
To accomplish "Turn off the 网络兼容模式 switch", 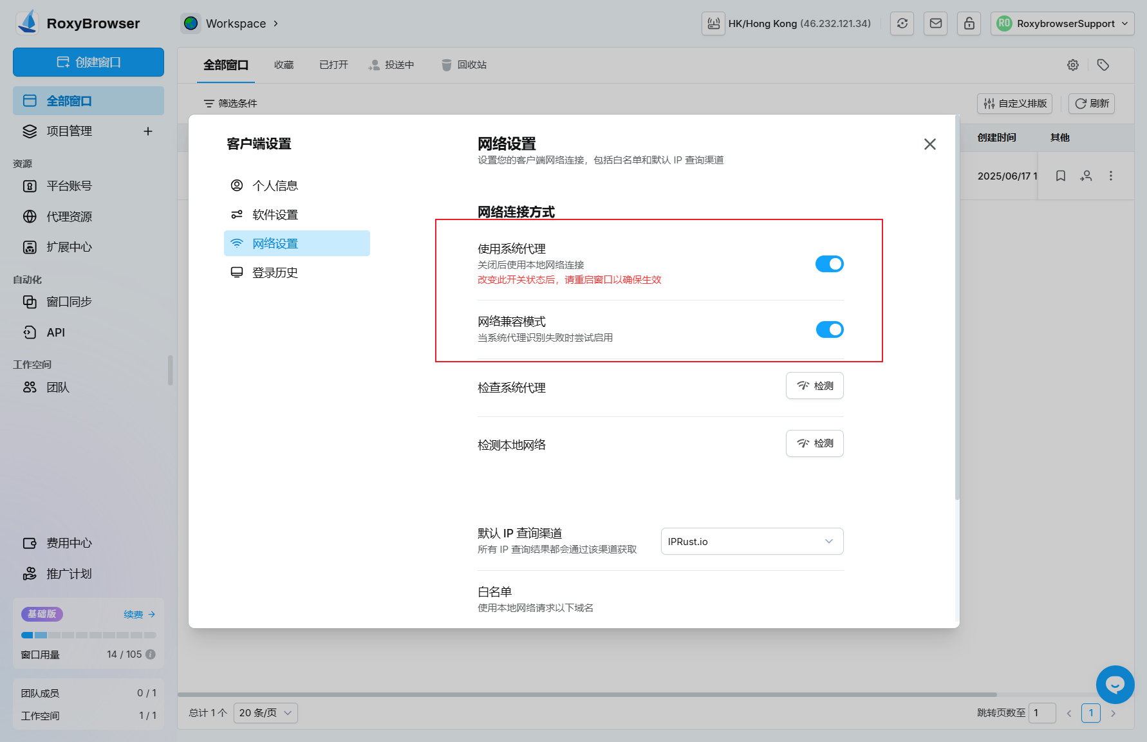I will (829, 329).
